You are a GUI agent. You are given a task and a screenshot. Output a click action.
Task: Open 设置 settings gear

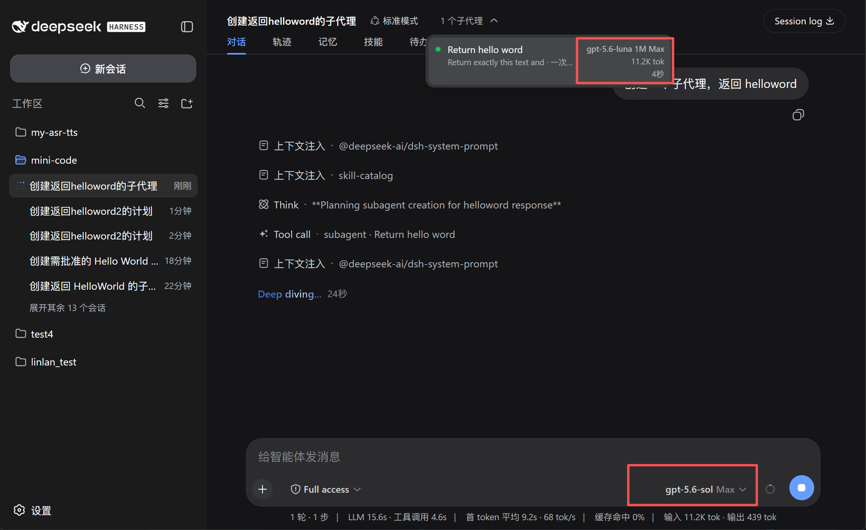(x=33, y=510)
